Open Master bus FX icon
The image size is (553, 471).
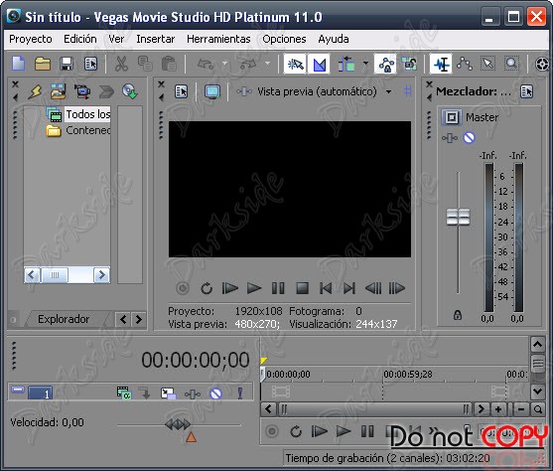coord(450,138)
